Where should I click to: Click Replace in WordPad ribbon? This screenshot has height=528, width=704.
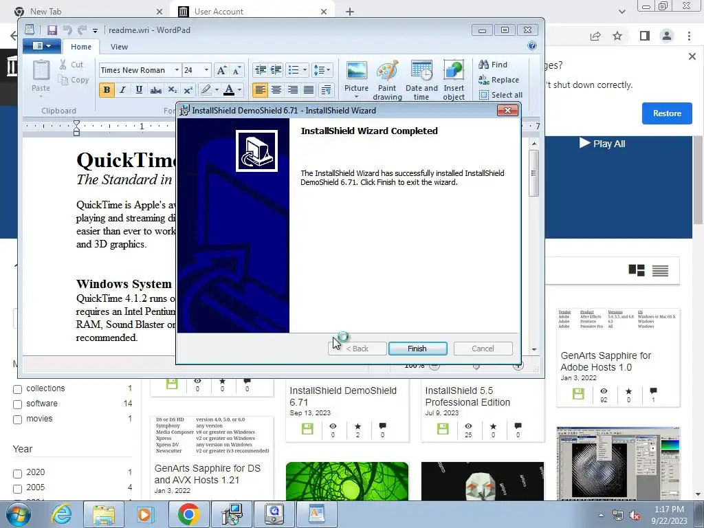(x=499, y=80)
